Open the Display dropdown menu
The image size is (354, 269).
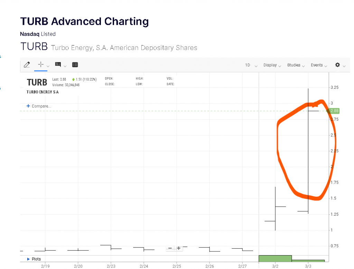pyautogui.click(x=272, y=65)
